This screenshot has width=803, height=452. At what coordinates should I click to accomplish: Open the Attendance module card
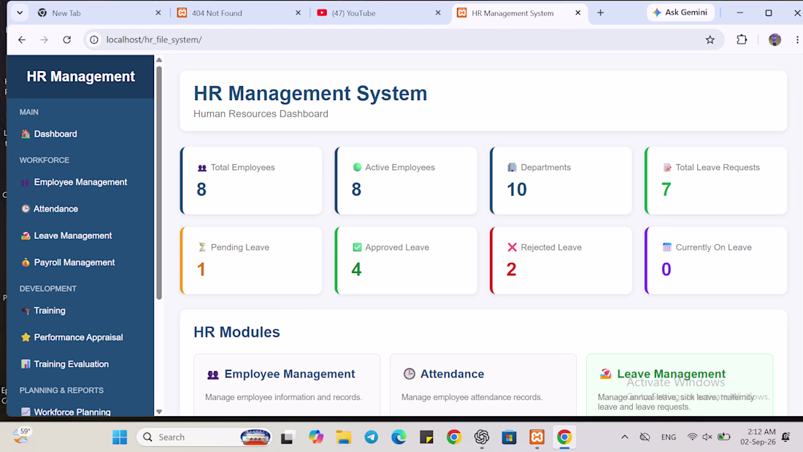(483, 384)
